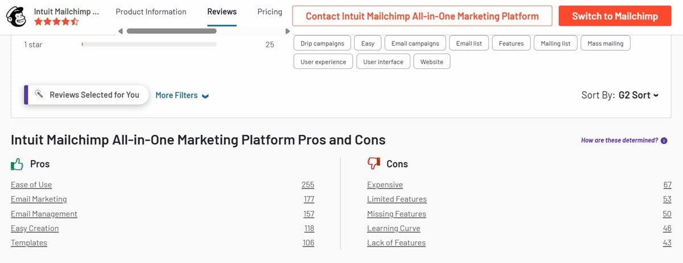Click the 1 star rating bar
683x263 pixels.
[x=149, y=44]
